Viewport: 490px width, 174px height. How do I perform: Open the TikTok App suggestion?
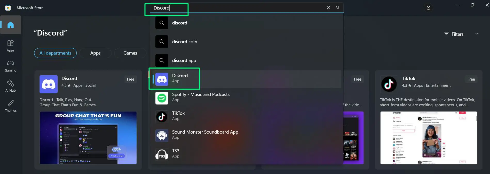point(247,117)
